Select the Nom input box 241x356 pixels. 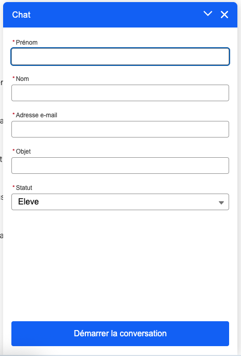click(120, 93)
